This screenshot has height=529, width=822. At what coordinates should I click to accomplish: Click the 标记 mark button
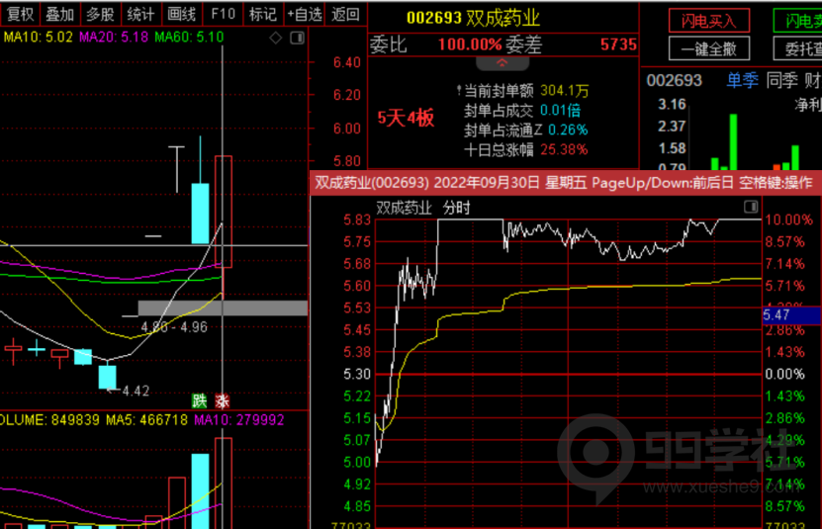[x=263, y=14]
